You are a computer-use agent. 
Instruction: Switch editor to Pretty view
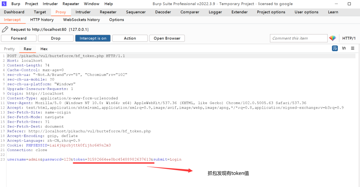tap(9, 49)
